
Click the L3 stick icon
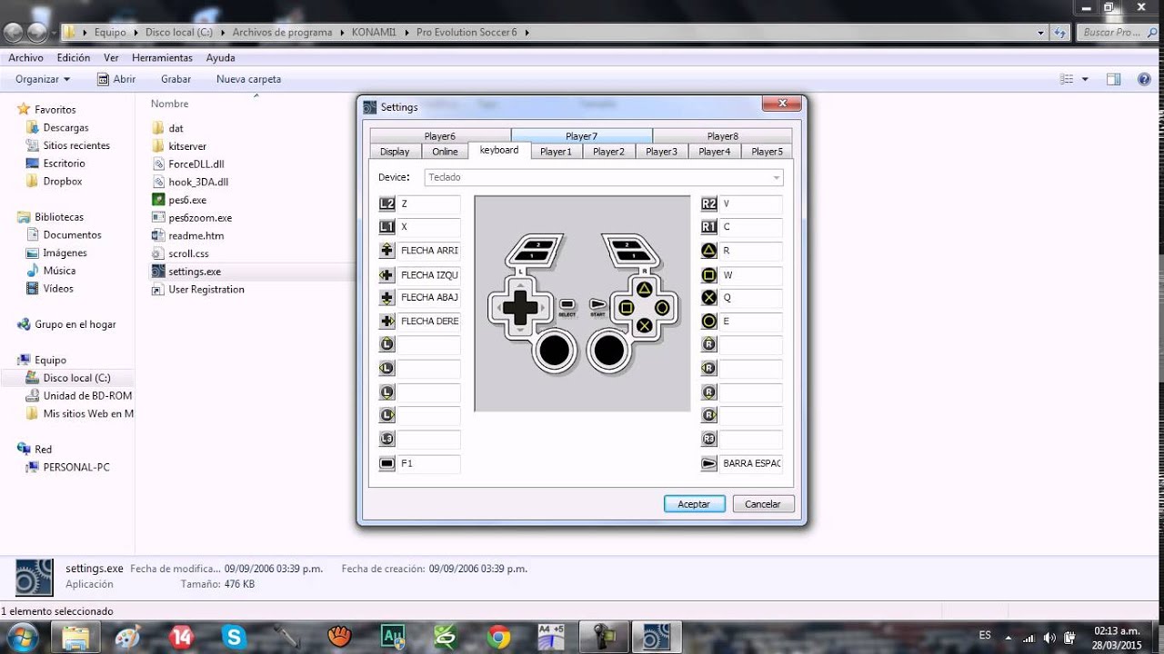coord(386,440)
